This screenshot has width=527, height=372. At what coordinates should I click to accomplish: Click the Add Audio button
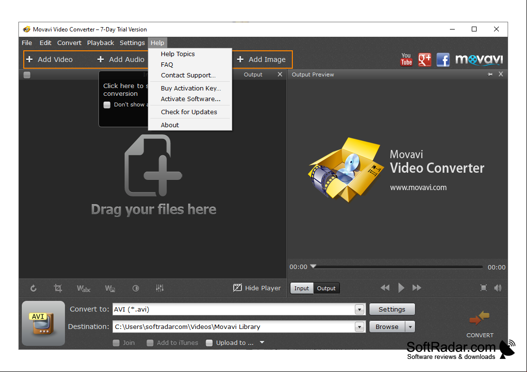pyautogui.click(x=121, y=60)
